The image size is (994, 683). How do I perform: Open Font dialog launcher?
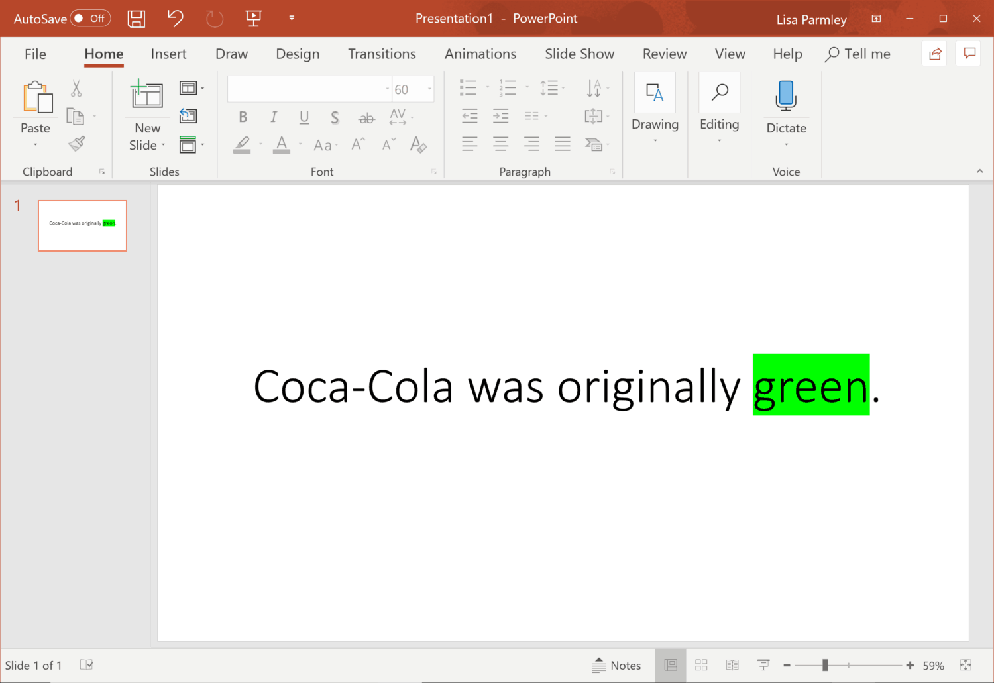(434, 172)
